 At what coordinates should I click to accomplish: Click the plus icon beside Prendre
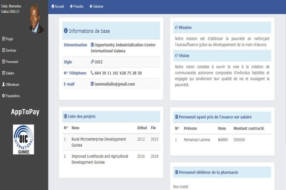[71, 6]
